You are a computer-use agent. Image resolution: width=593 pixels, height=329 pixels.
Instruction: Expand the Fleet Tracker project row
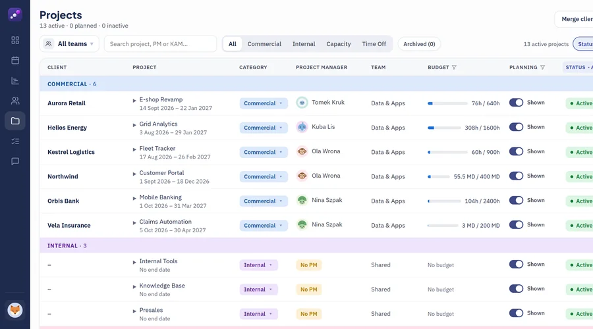pyautogui.click(x=134, y=149)
